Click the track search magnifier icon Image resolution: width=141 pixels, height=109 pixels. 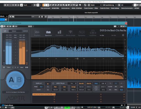pos(46,17)
